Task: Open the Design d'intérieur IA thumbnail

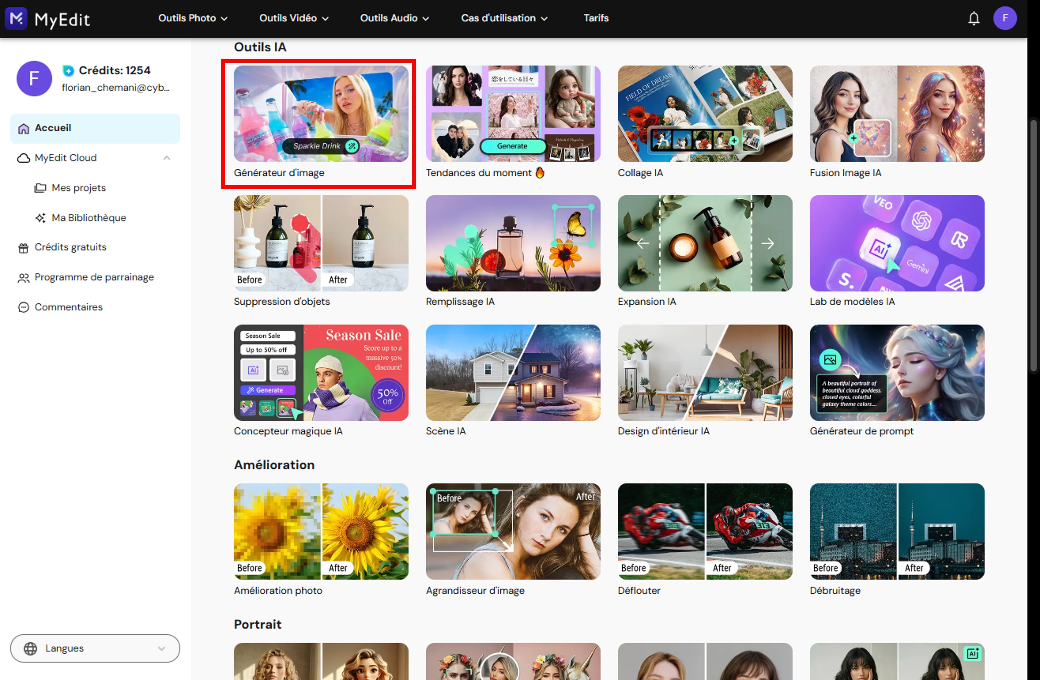Action: 705,373
